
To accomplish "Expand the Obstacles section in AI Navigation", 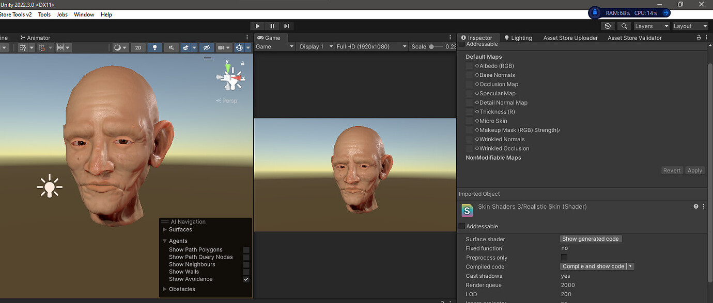I will click(165, 289).
